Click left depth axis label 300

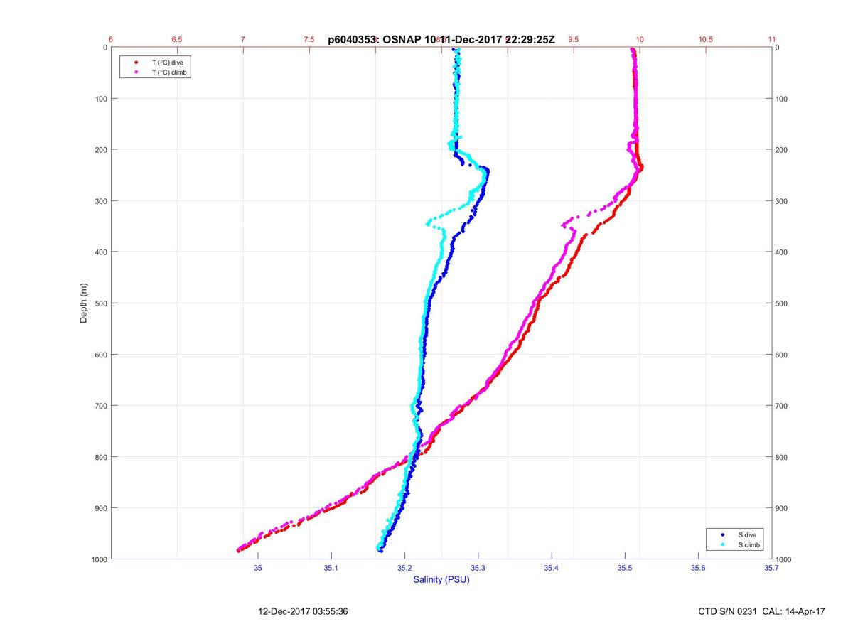(x=101, y=201)
